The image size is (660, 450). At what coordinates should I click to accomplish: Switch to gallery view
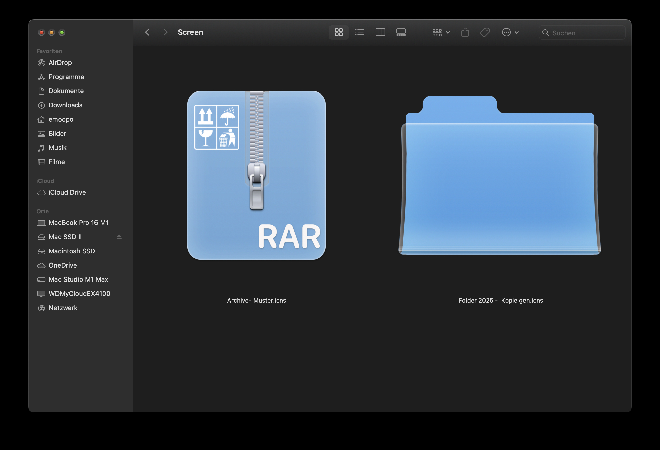pos(401,32)
